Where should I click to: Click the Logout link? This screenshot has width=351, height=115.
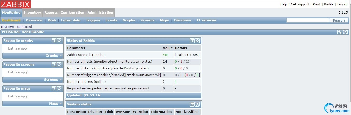(x=342, y=4)
